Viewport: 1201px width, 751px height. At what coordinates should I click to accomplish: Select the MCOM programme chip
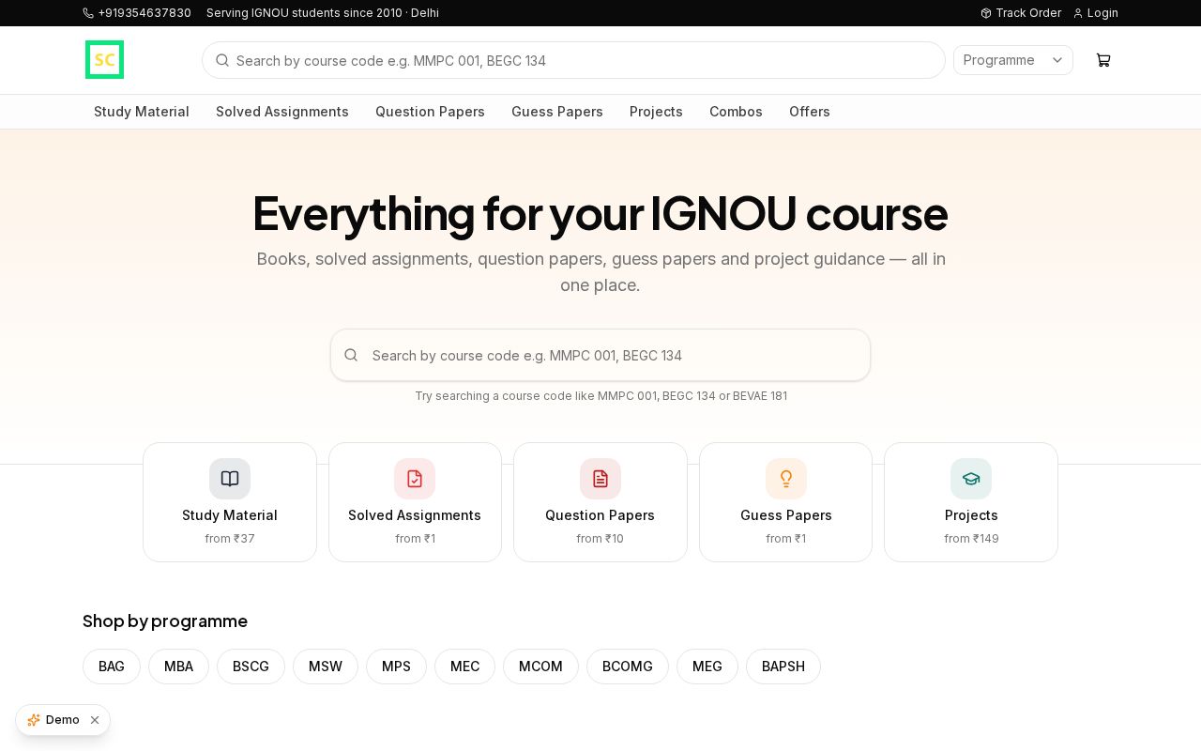pyautogui.click(x=540, y=667)
